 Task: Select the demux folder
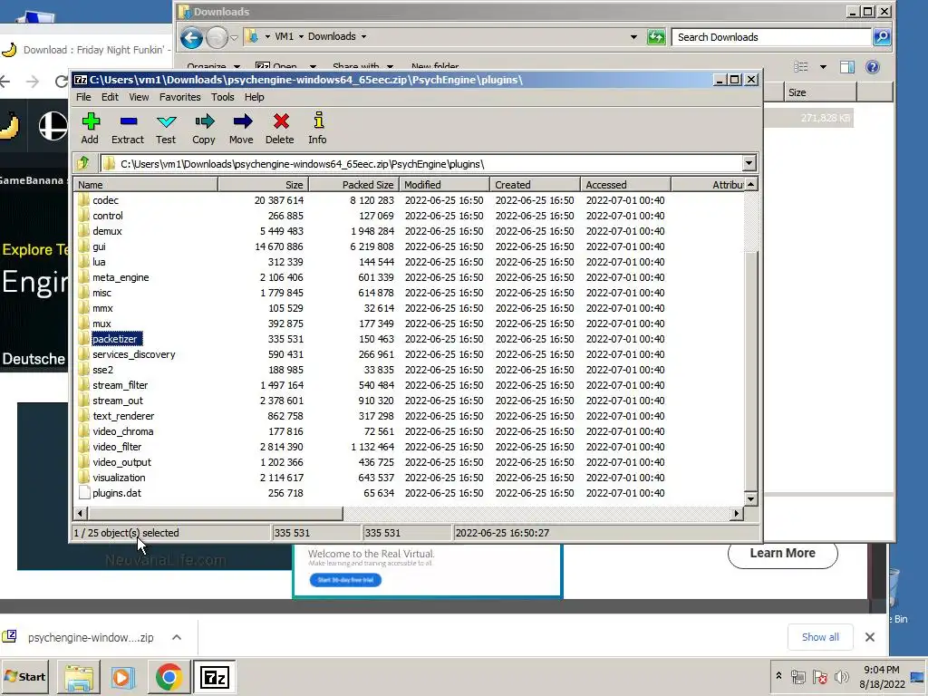pyautogui.click(x=107, y=231)
